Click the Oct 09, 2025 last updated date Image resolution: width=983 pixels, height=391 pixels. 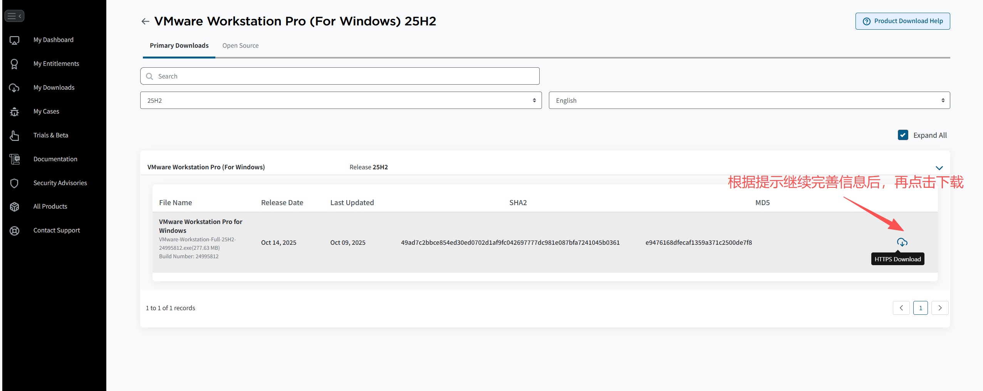tap(348, 243)
